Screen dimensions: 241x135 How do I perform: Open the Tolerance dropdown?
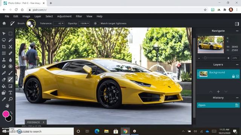point(59,23)
